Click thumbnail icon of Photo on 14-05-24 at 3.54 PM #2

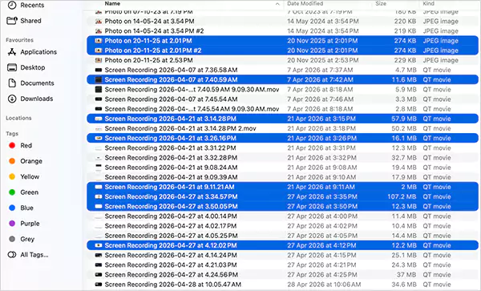click(98, 31)
